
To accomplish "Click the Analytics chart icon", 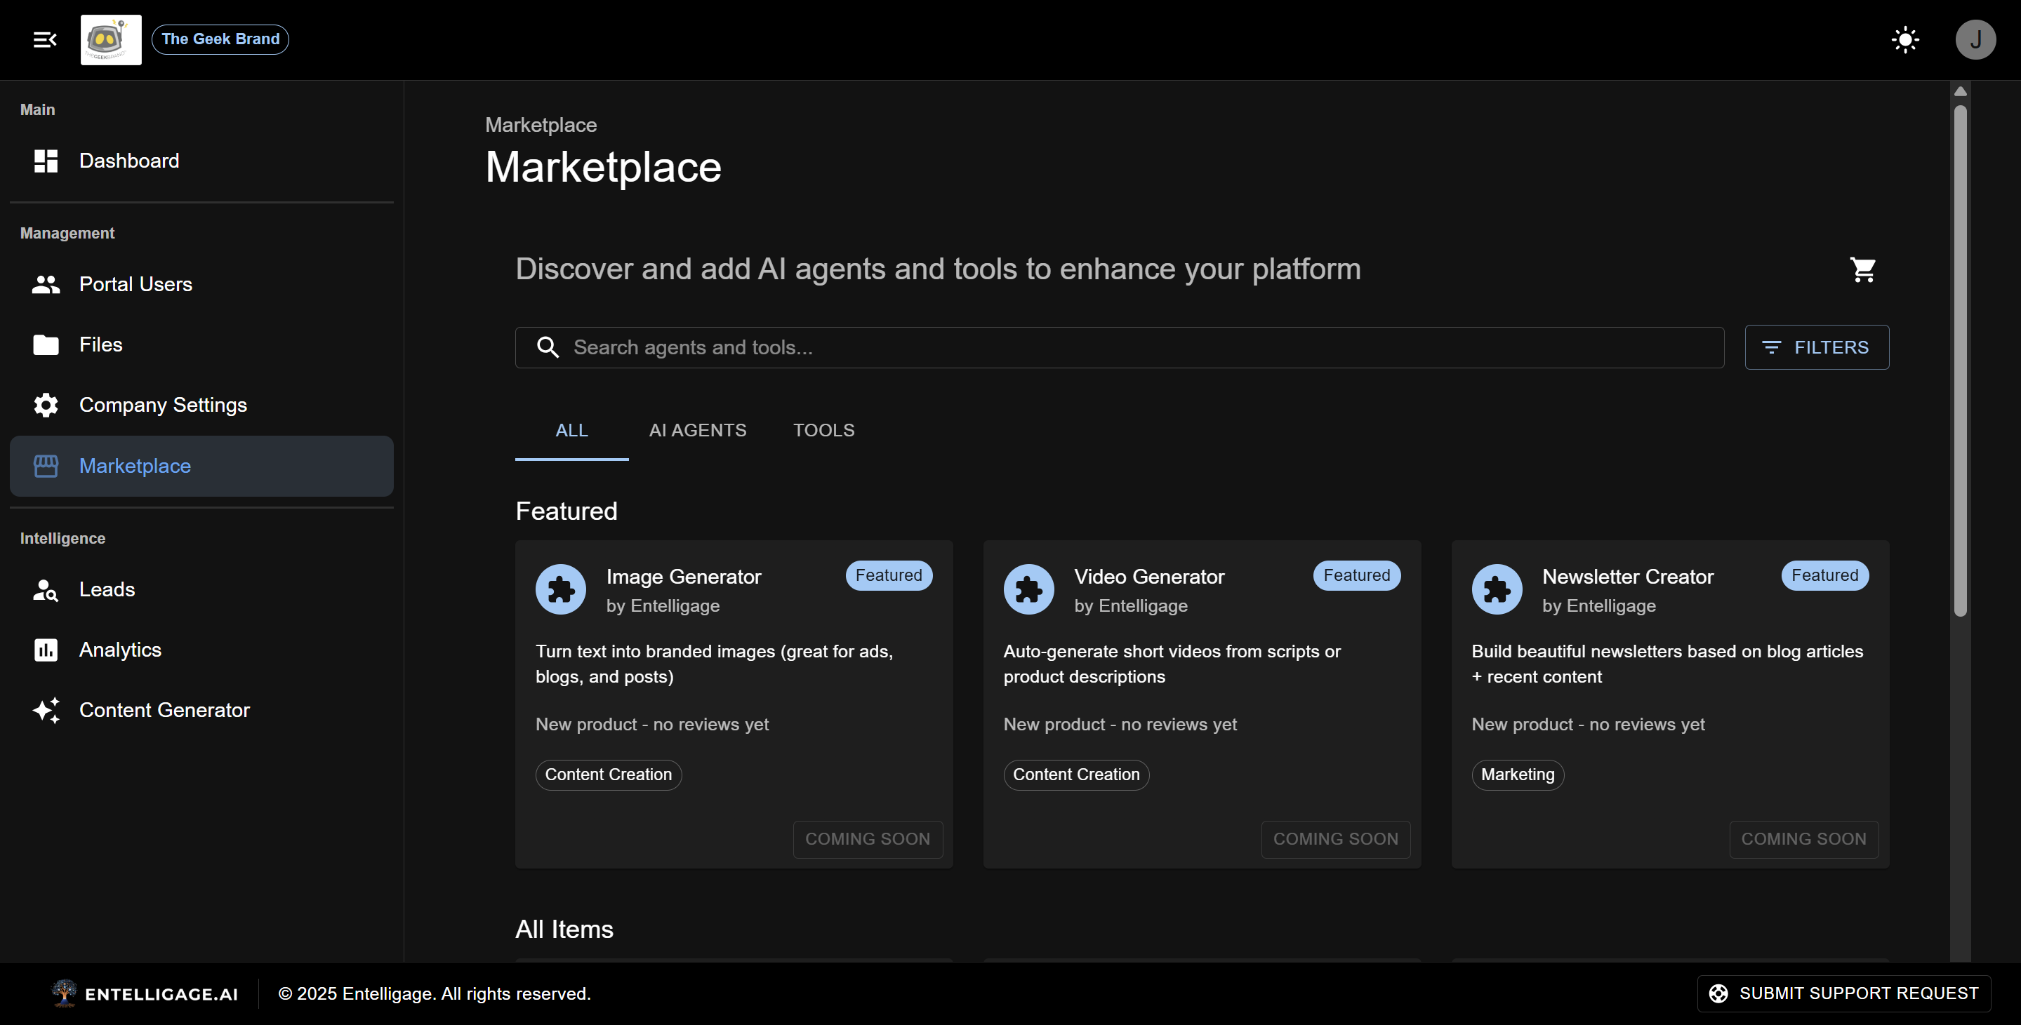I will pyautogui.click(x=46, y=650).
